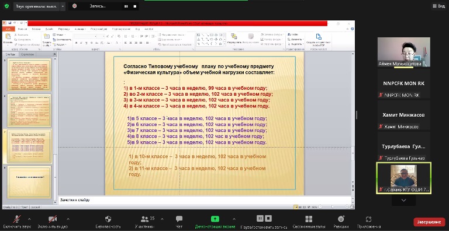Click the red Завершение end meeting button
The image size is (449, 231).
429,222
